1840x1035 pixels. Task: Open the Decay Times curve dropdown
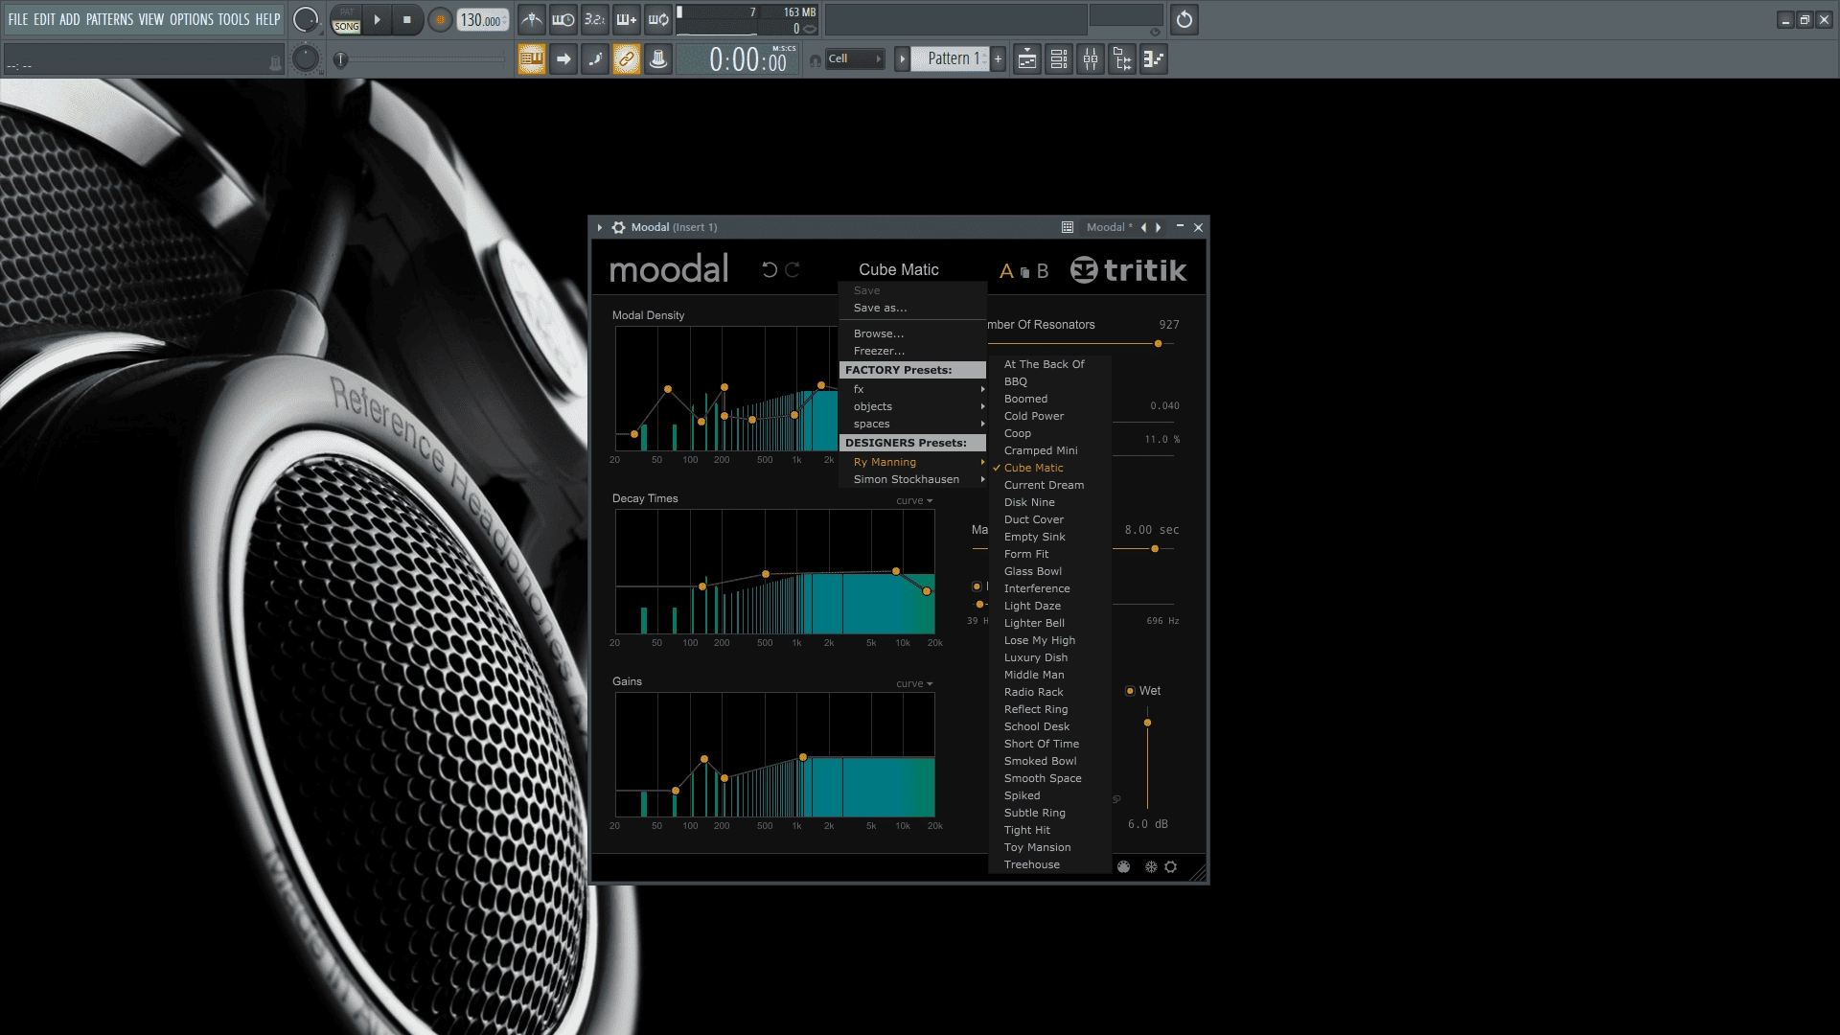[x=914, y=500]
